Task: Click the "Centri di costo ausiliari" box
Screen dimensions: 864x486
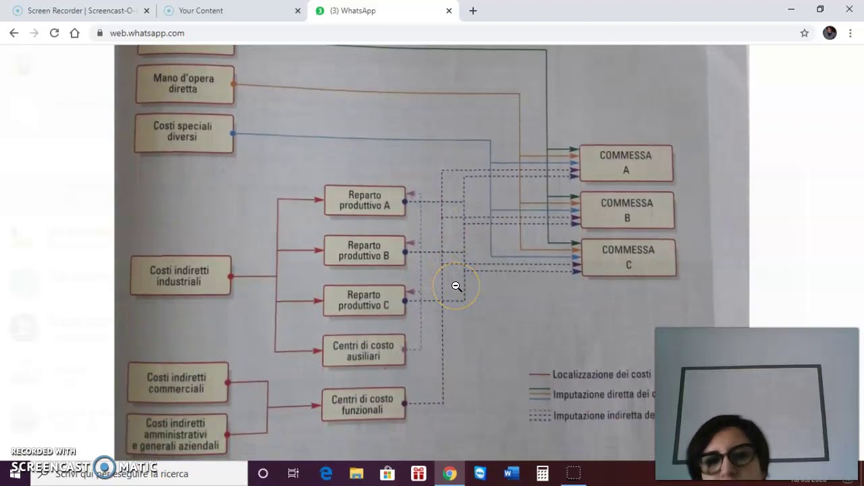Action: coord(363,350)
